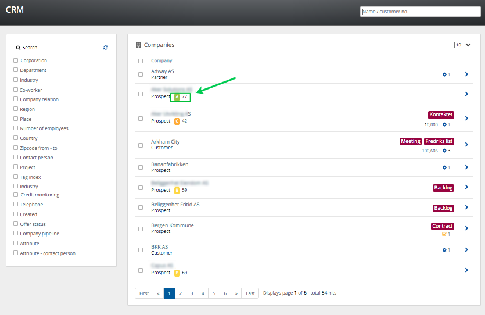The image size is (485, 315).
Task: Enable the Corporation filter checkbox
Action: pos(16,60)
